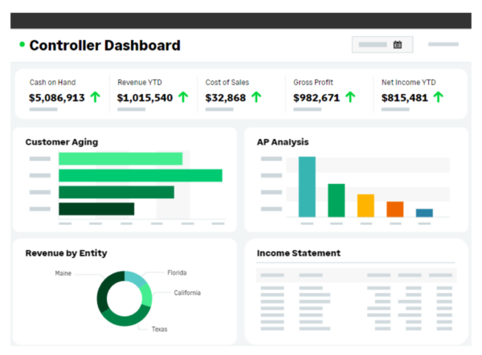Click the Maine label on donut chart
The height and width of the screenshot is (355, 482).
pyautogui.click(x=63, y=273)
